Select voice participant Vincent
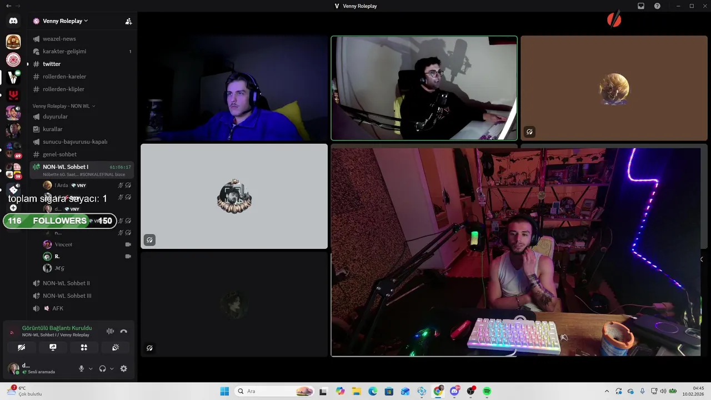This screenshot has height=400, width=711. point(87,244)
